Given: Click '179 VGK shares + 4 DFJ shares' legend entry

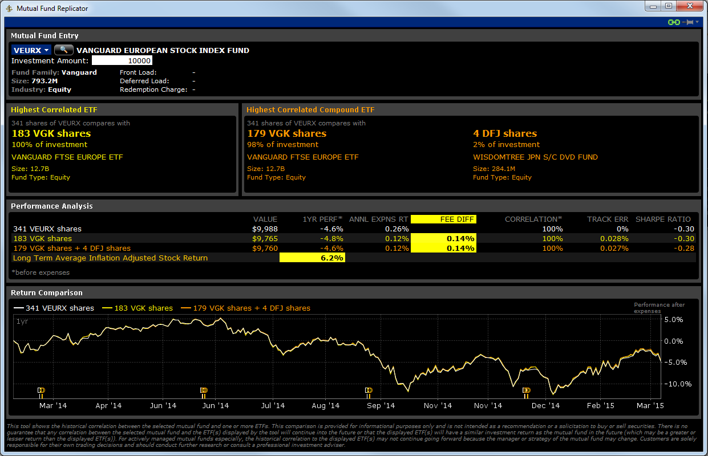Looking at the screenshot, I should [245, 308].
